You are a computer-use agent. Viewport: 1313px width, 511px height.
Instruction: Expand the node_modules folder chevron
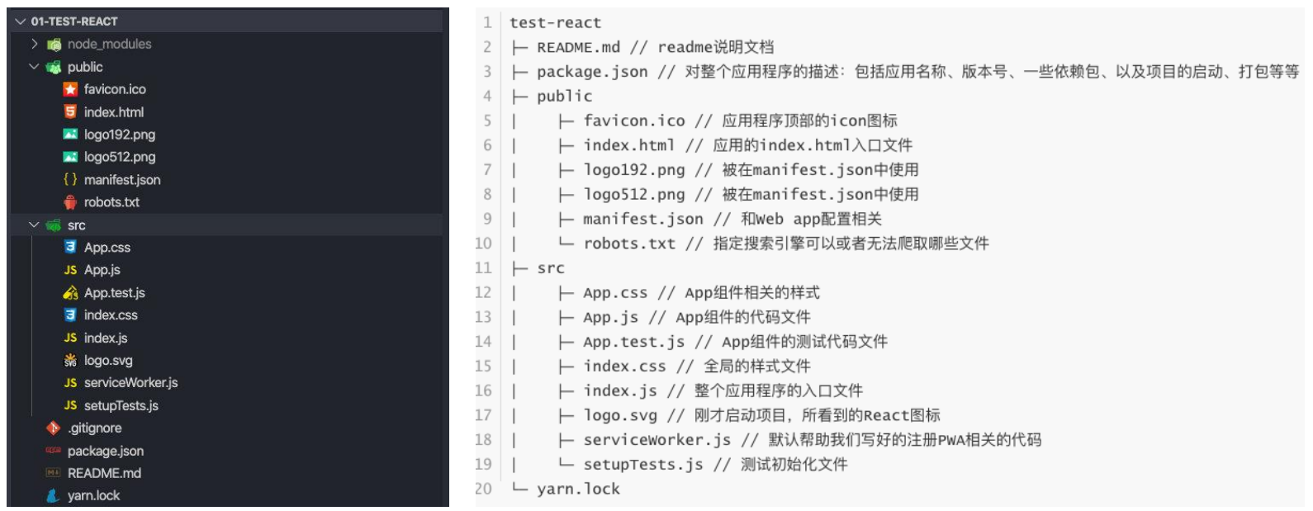click(35, 44)
